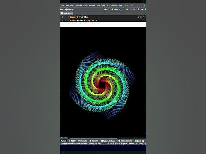The width and height of the screenshot is (206, 154).
Task: Open the Navigate menu
Action: [x=79, y=6]
